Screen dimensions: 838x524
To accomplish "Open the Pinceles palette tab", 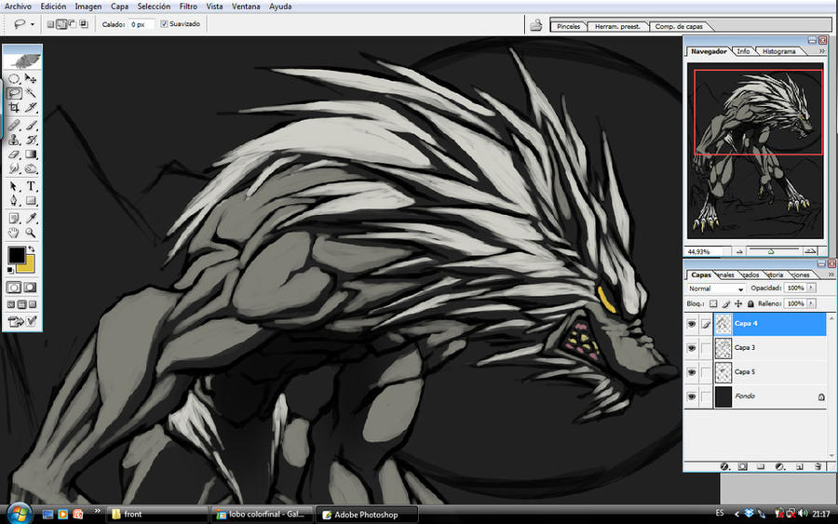I will pyautogui.click(x=568, y=26).
